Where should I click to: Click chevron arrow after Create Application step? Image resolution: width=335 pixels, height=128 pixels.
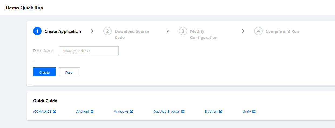[x=92, y=31]
